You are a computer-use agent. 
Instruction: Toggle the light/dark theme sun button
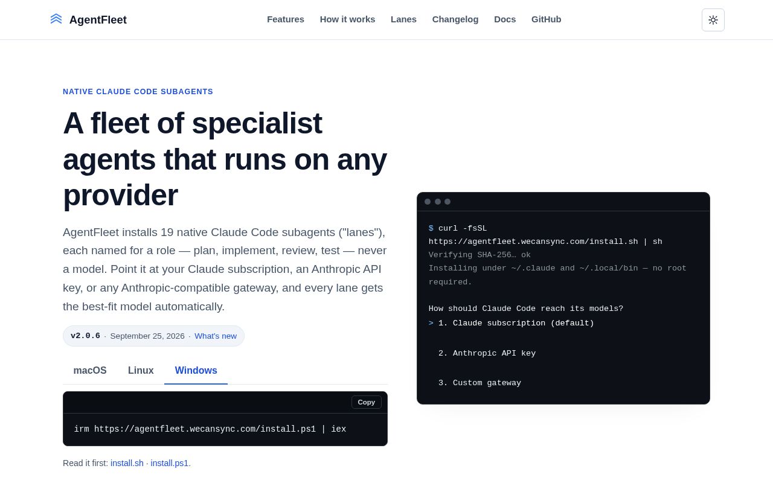[x=713, y=20]
